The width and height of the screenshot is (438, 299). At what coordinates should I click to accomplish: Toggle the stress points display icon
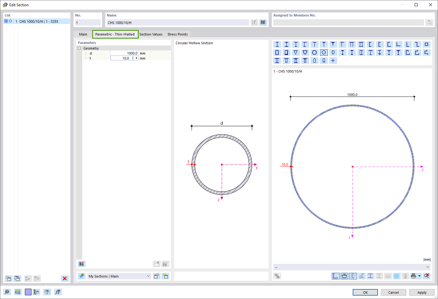pyautogui.click(x=370, y=276)
